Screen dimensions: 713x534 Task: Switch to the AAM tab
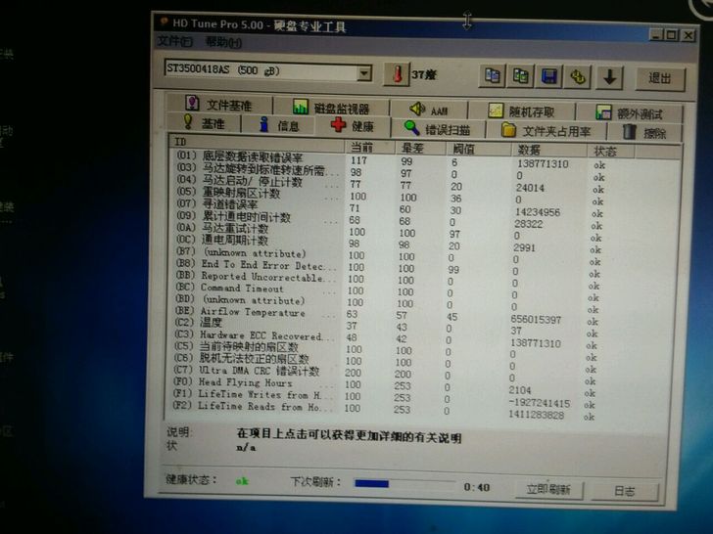(x=429, y=110)
